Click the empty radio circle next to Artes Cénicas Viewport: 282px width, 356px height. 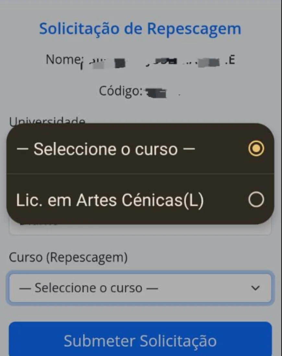[x=256, y=200]
